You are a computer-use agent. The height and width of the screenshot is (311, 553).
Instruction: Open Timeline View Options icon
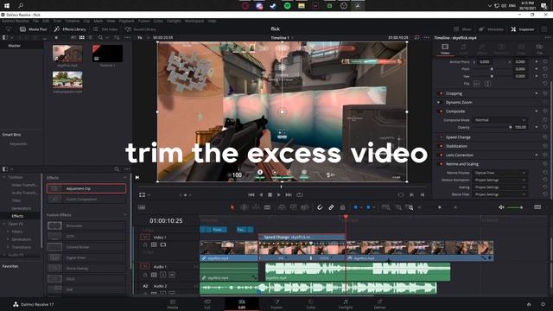[x=142, y=207]
